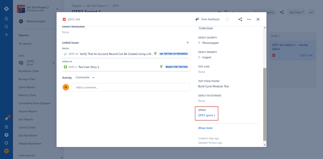This screenshot has height=159, width=323.
Task: Expand the QTP2 Board chevron
Action: 54,63
